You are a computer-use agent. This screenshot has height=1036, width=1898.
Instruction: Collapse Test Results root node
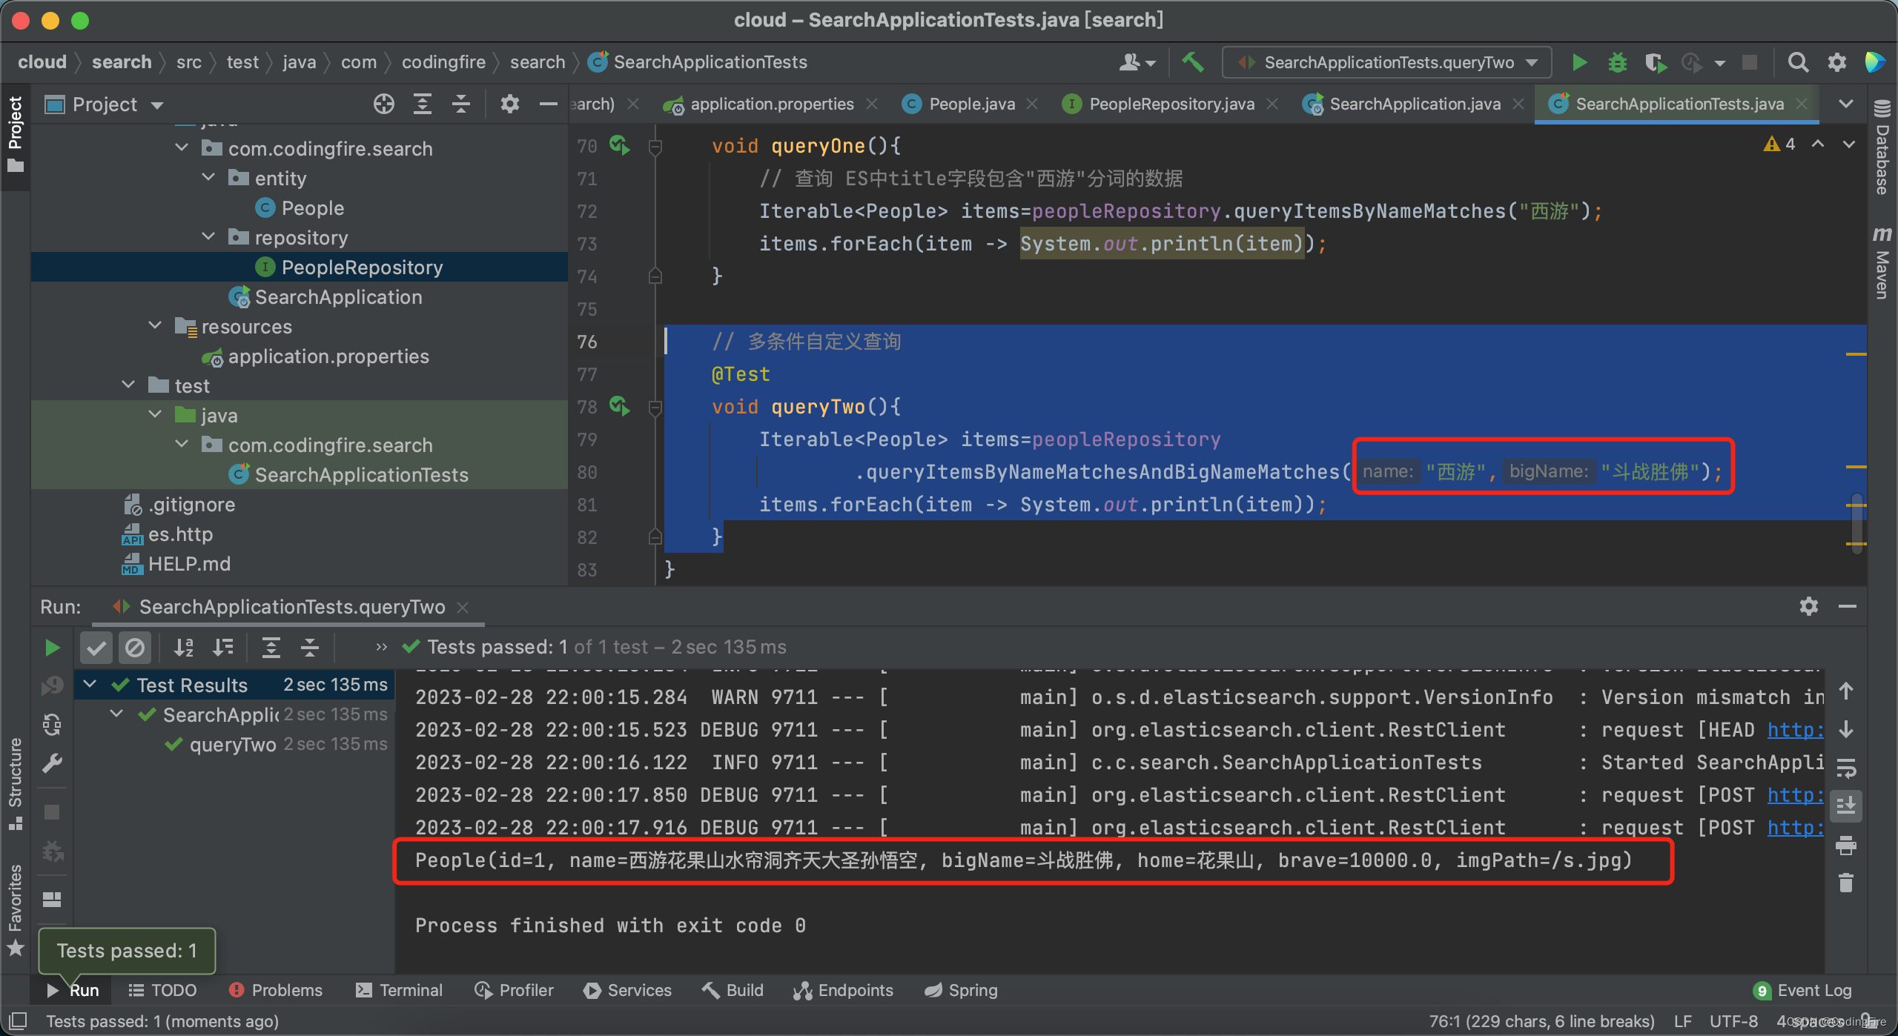pos(90,685)
